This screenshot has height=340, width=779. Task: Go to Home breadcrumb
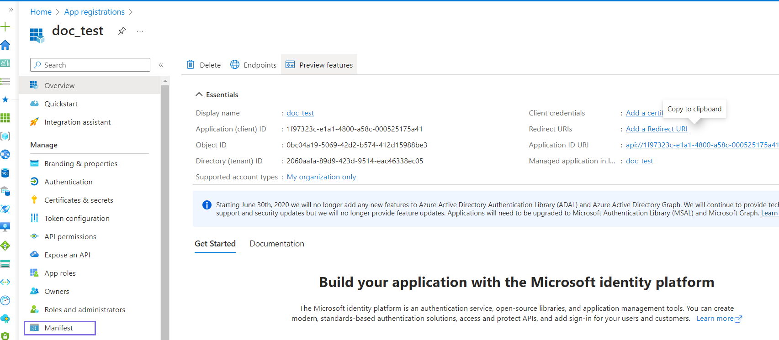click(41, 12)
